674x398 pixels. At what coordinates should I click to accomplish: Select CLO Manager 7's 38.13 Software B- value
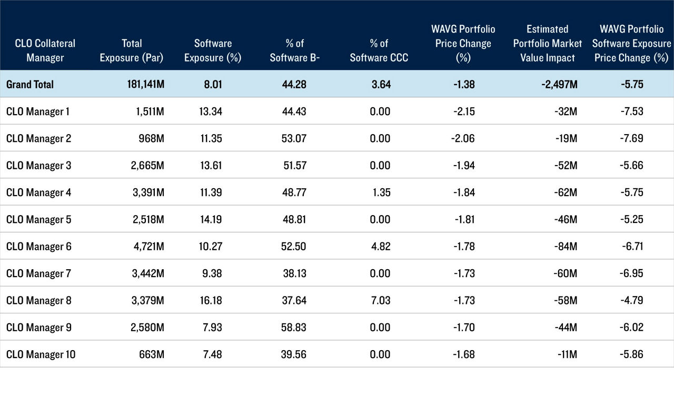(x=294, y=273)
